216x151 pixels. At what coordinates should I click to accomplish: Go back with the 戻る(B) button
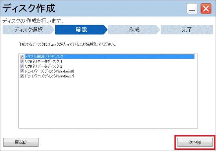tap(21, 142)
